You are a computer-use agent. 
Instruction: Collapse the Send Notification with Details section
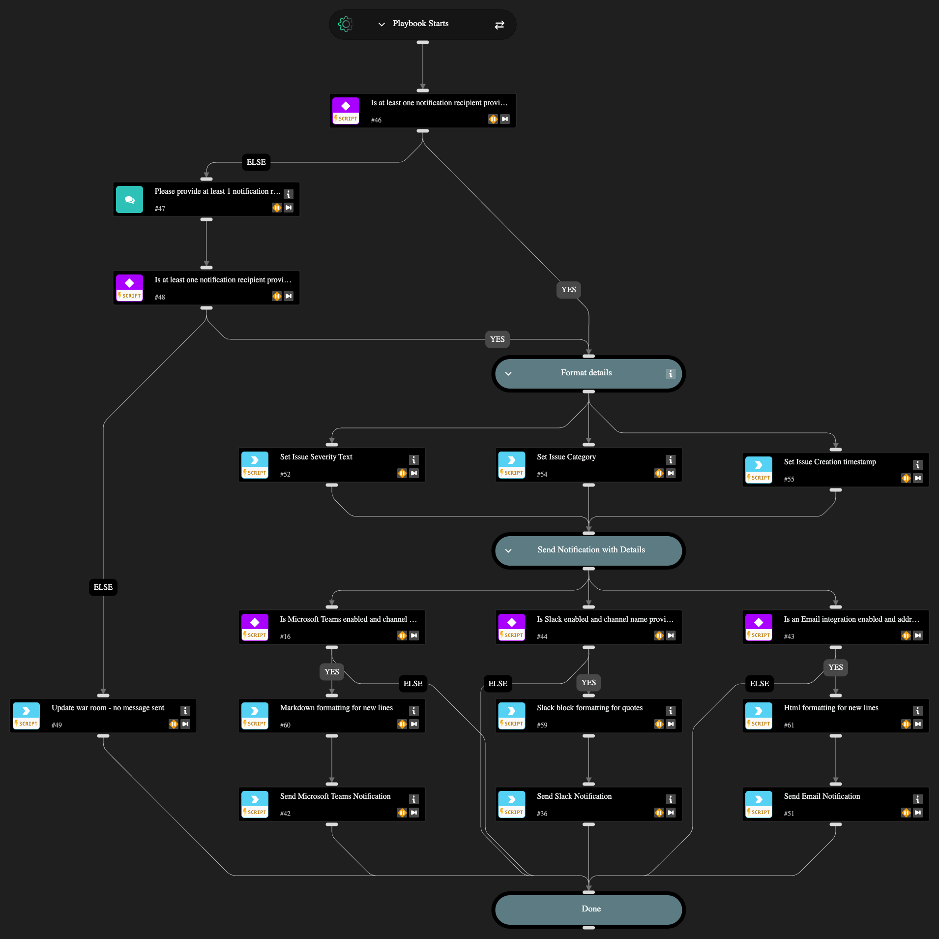click(508, 551)
